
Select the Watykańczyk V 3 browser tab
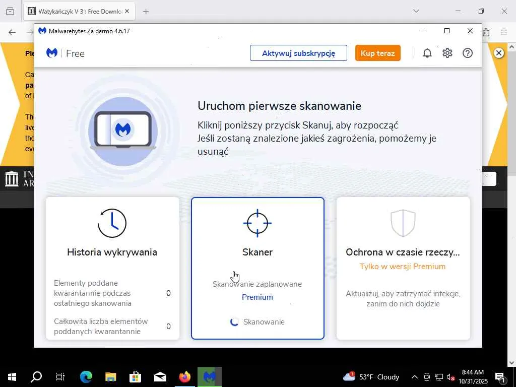[x=79, y=12]
